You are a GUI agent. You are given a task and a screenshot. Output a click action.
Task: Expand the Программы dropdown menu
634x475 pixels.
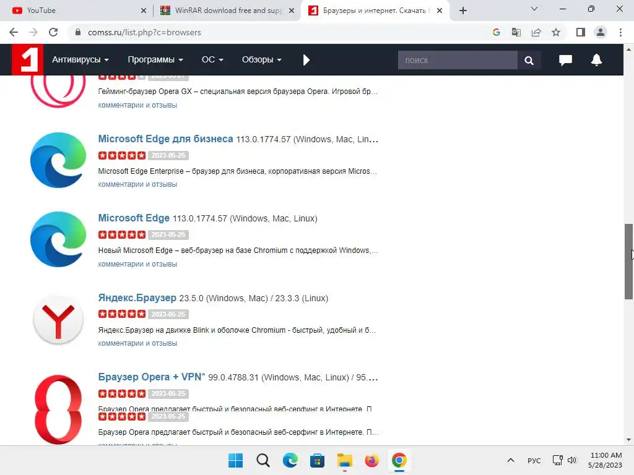[x=155, y=60]
